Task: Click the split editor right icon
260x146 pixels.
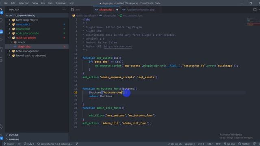Action: 255,10
